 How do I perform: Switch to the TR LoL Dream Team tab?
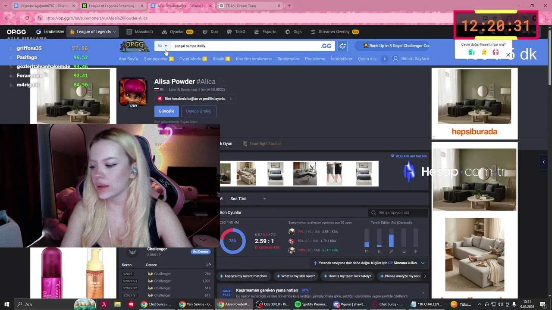[x=250, y=6]
